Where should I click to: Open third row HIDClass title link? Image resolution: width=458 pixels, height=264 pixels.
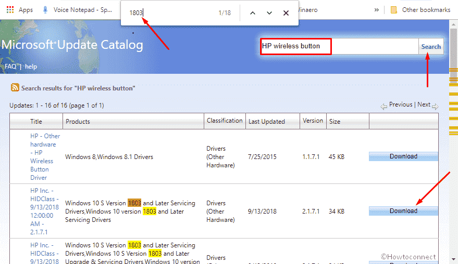(x=44, y=253)
